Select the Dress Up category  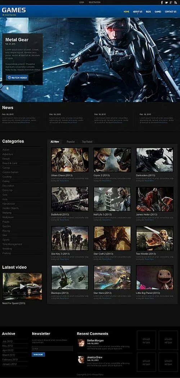point(8,190)
